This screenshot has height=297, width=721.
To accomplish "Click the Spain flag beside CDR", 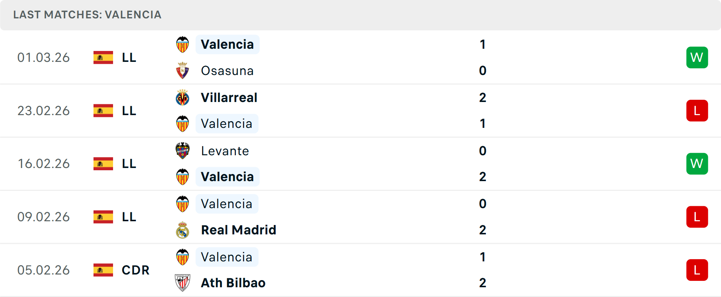I will tap(103, 270).
